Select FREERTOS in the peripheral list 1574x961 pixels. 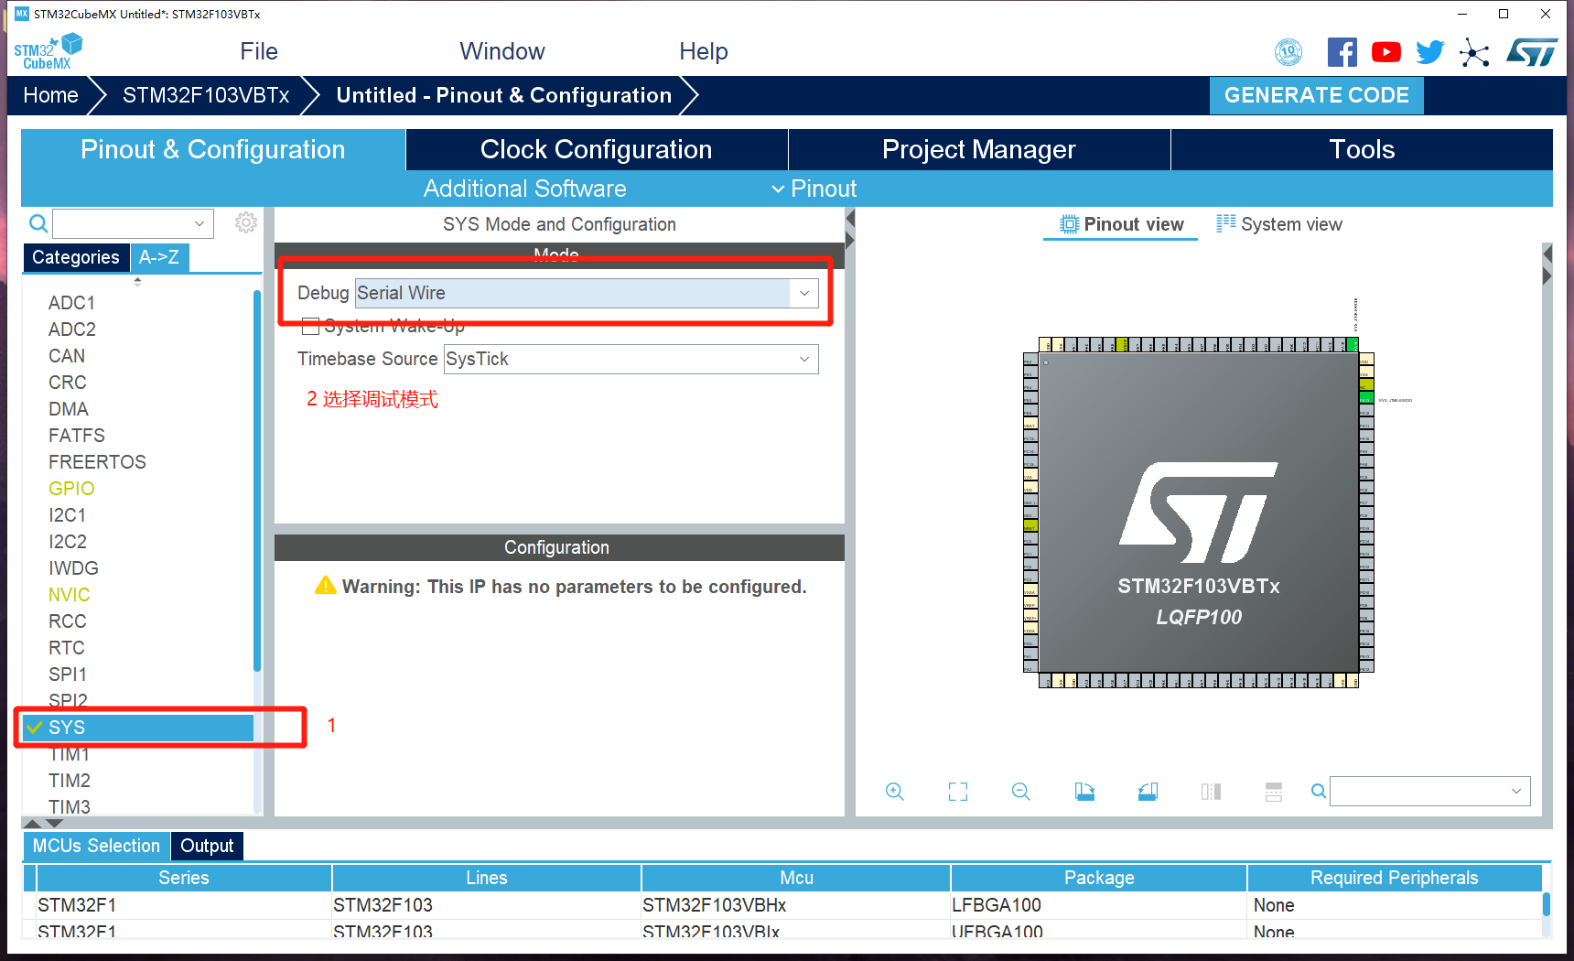(x=97, y=462)
